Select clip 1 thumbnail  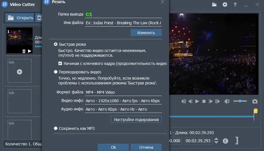point(19,40)
